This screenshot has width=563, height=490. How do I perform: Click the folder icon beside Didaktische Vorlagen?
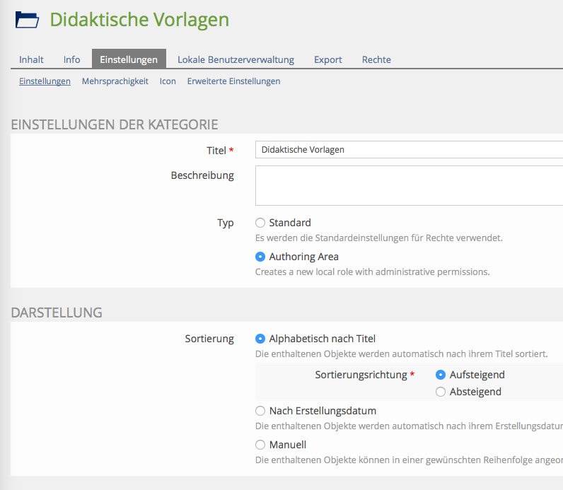28,20
